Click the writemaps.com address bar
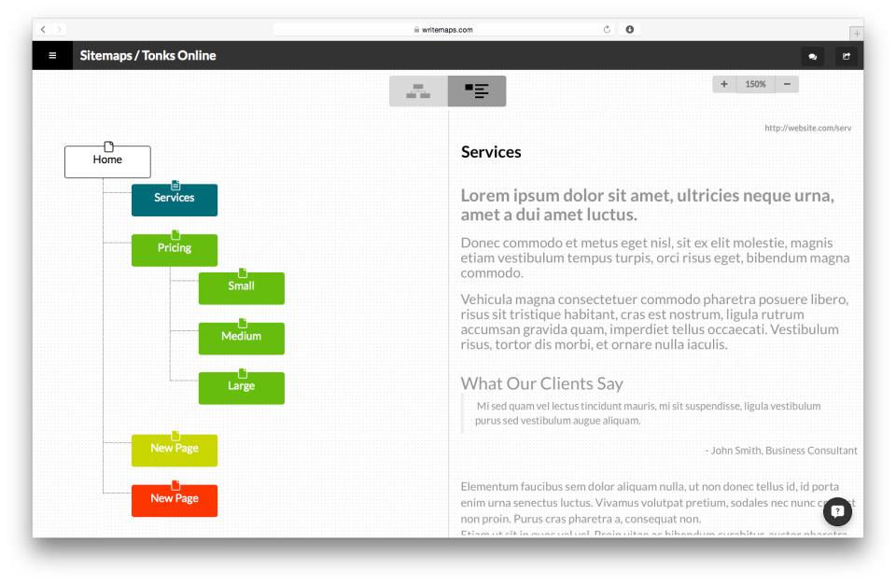The width and height of the screenshot is (896, 584). pos(444,29)
